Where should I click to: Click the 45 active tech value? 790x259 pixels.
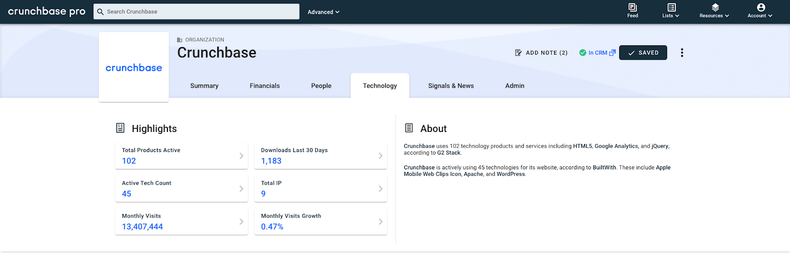pos(126,194)
